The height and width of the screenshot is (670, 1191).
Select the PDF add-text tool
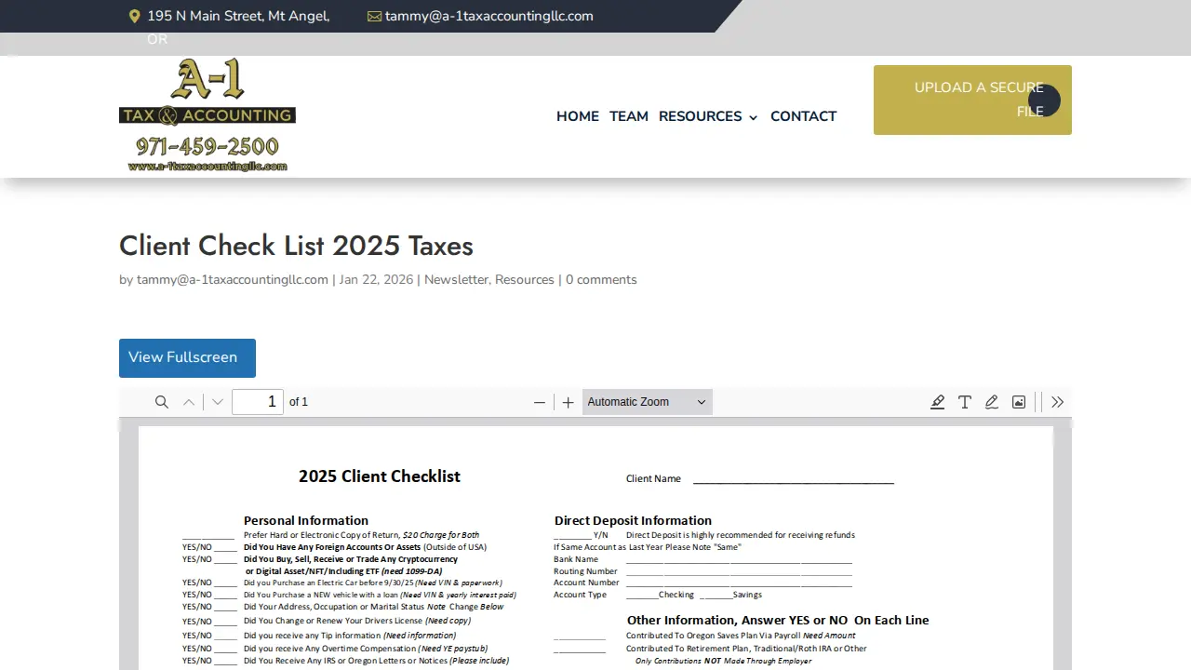pyautogui.click(x=965, y=402)
